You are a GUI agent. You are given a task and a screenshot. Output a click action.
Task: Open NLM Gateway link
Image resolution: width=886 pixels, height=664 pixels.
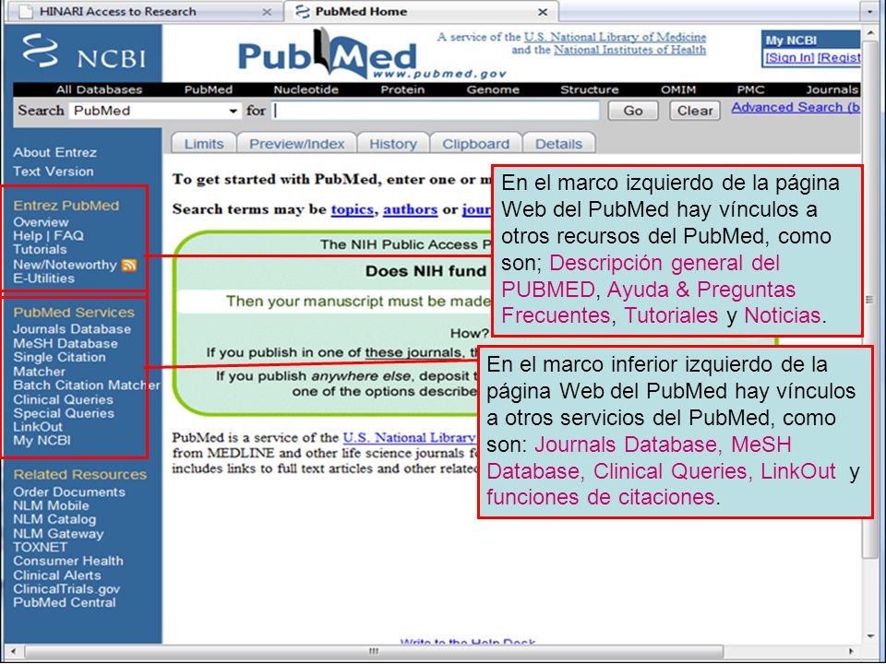[x=58, y=534]
